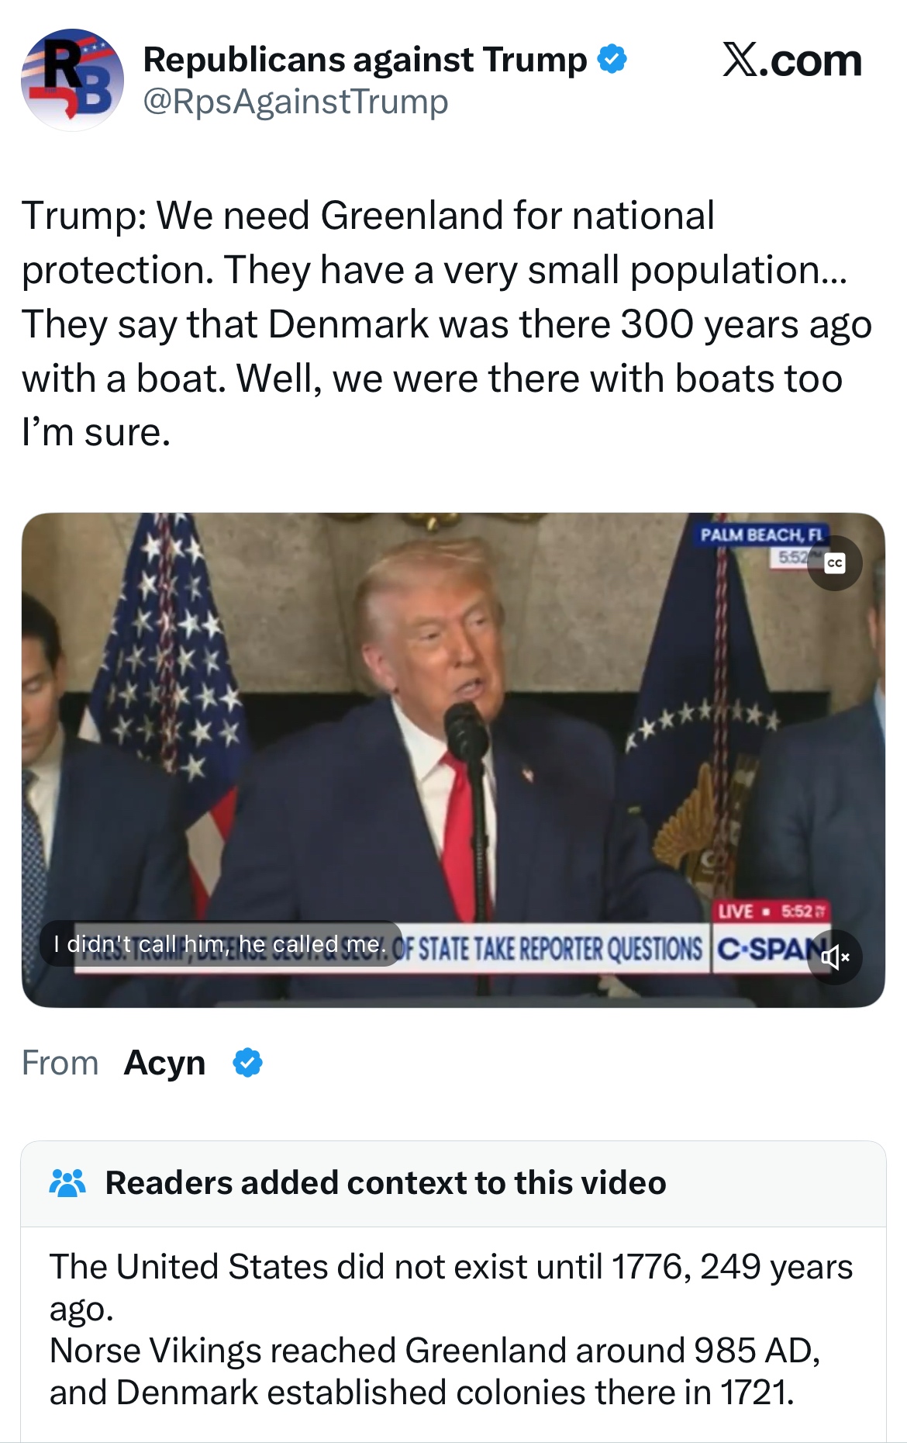
Task: Click the blue verified badge beside Republicans against Trump
Action: coord(612,60)
